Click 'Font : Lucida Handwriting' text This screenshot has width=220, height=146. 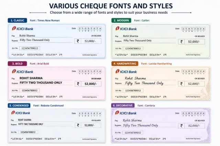pos(156,64)
